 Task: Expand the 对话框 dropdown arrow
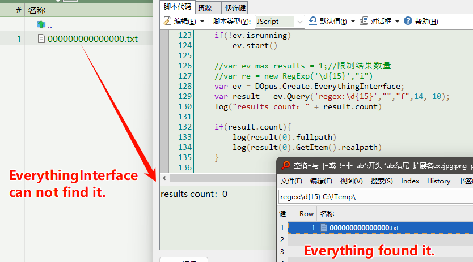pos(397,22)
